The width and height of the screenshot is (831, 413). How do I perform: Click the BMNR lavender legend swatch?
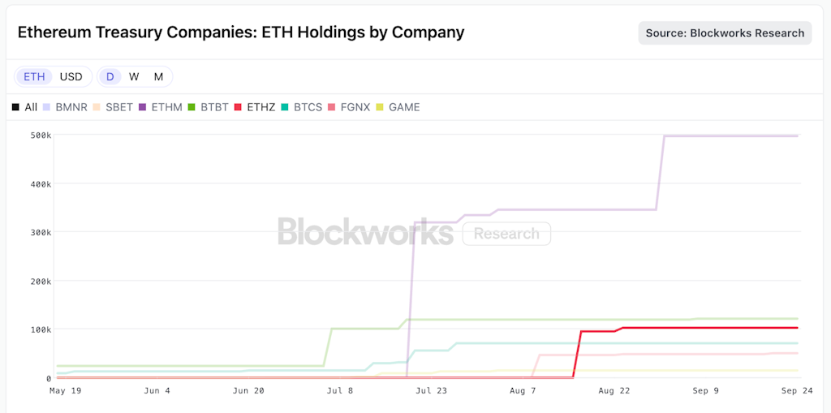[47, 107]
